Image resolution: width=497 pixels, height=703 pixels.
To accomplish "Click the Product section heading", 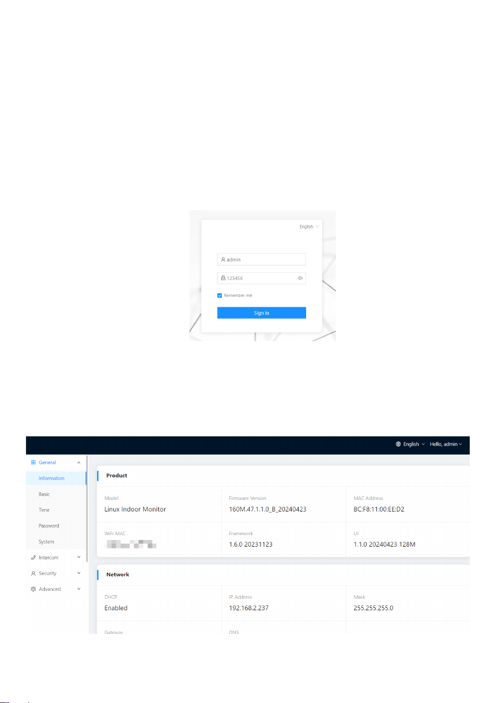I will (116, 476).
